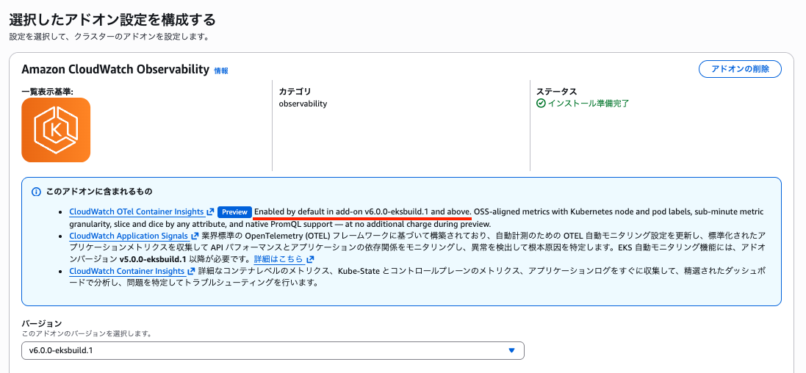Click the info circle icon beside このアドオンに含まれるもの

tap(36, 192)
